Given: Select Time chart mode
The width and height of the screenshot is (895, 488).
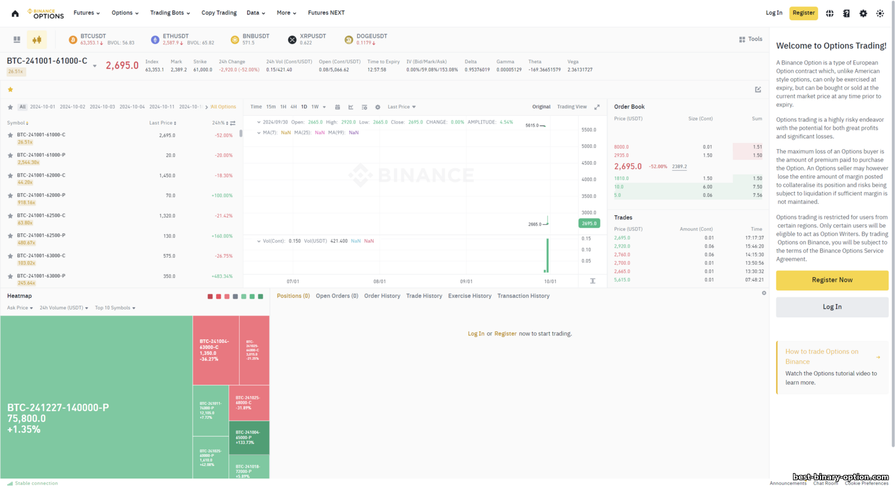Looking at the screenshot, I should [256, 107].
